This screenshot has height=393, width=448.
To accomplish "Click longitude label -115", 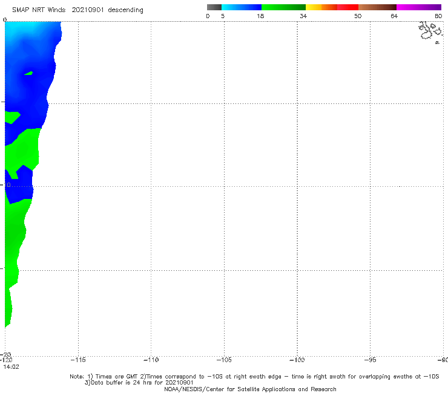I will pos(78,360).
